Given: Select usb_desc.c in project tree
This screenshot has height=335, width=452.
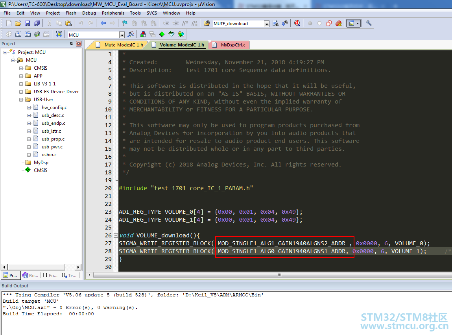Looking at the screenshot, I should coord(53,115).
